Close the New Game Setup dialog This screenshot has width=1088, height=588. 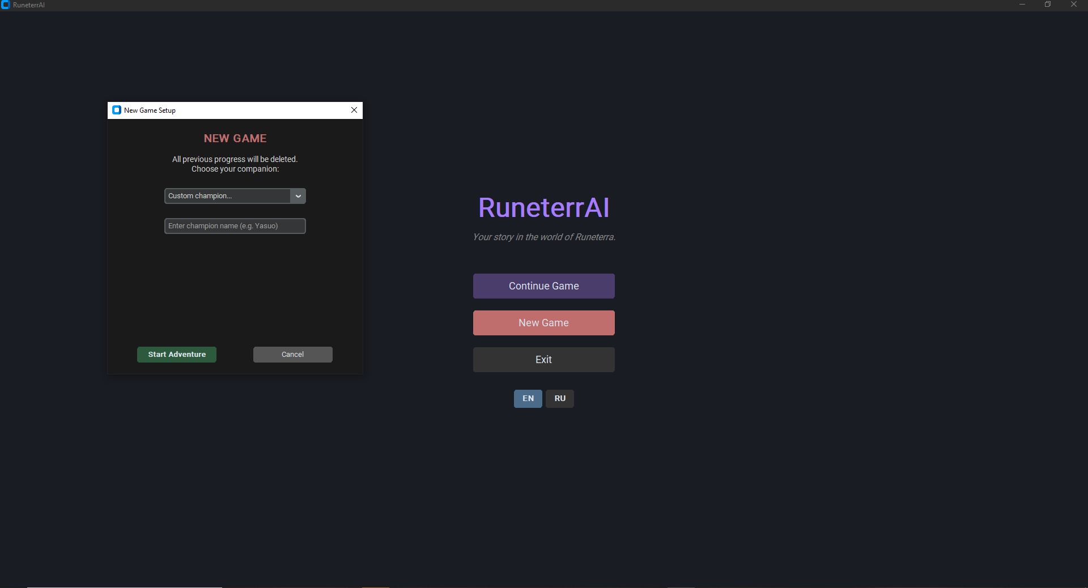(x=354, y=110)
